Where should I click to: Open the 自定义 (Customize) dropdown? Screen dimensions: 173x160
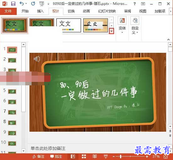tap(135, 25)
